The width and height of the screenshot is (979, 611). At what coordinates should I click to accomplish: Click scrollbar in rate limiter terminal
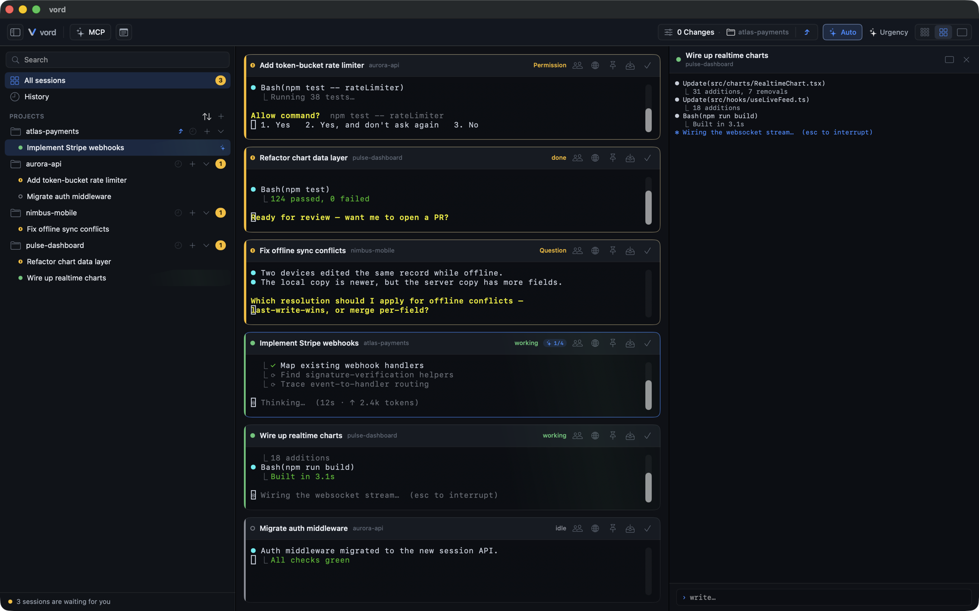tap(649, 120)
